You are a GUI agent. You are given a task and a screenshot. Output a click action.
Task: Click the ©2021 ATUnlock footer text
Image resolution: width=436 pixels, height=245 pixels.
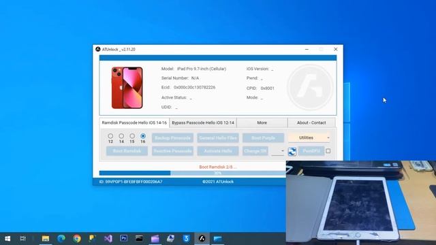pos(218,182)
